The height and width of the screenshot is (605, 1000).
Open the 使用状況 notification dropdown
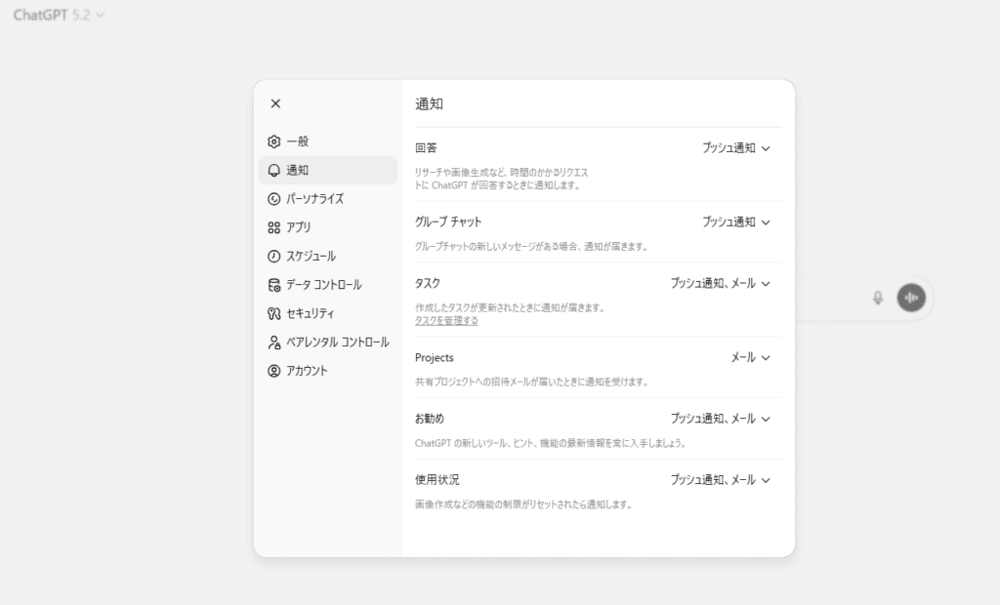coord(721,480)
